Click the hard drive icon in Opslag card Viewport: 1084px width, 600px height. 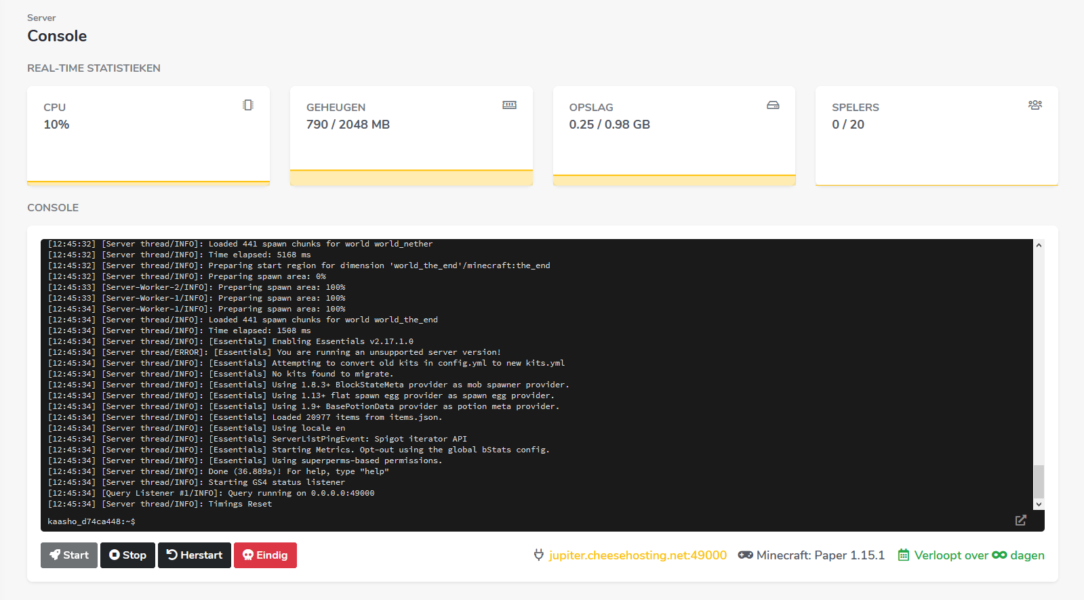(x=773, y=105)
